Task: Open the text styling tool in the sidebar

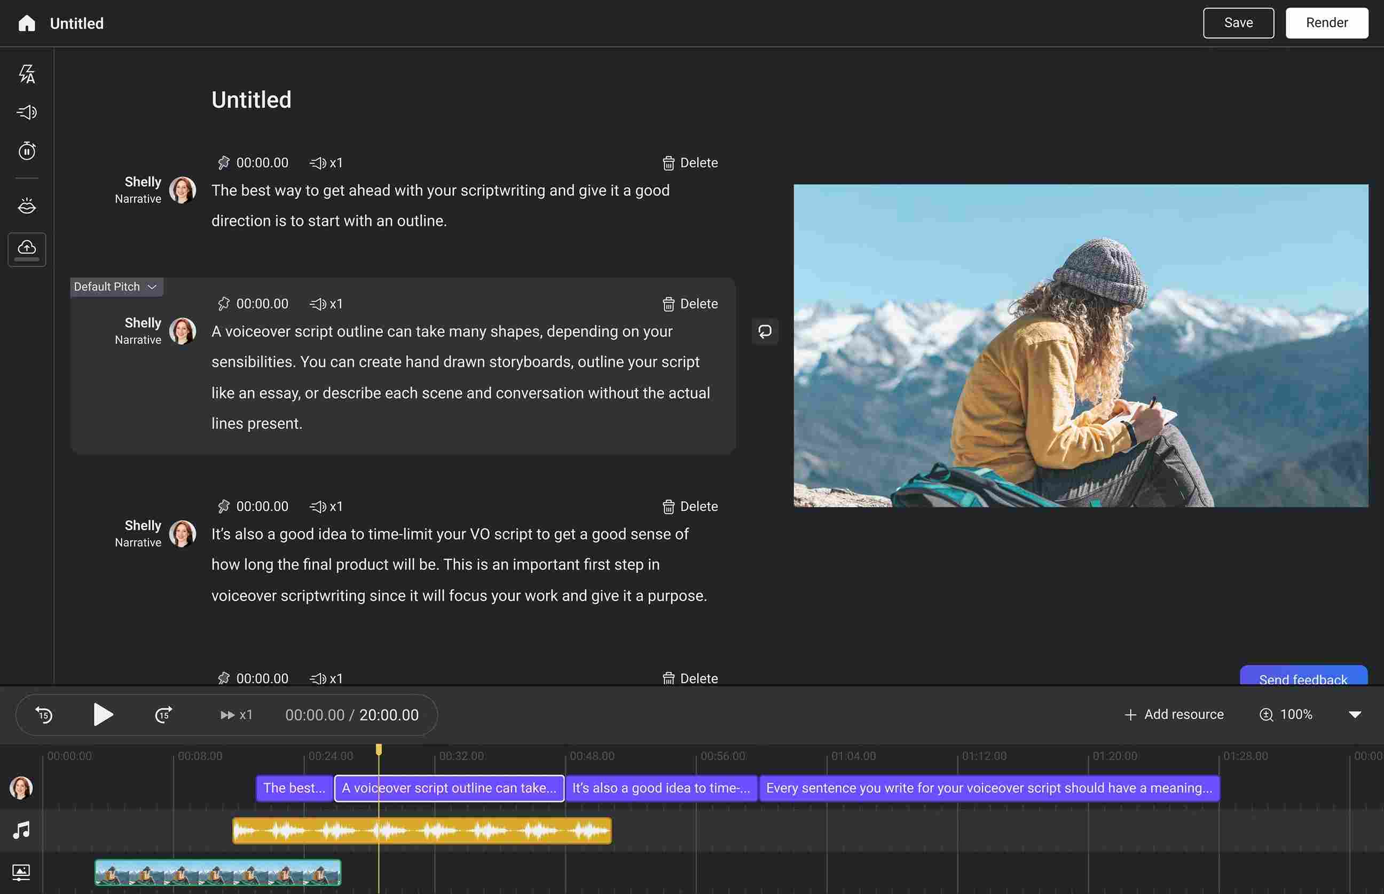Action: coord(26,74)
